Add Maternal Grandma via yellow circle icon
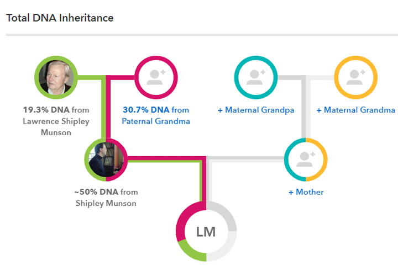The height and width of the screenshot is (266, 398). point(356,77)
